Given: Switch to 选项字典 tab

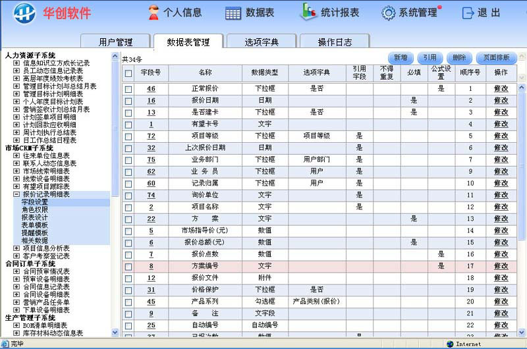Looking at the screenshot, I should [262, 42].
